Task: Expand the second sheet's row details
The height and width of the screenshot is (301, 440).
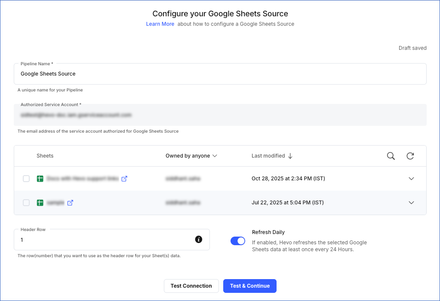Action: point(411,202)
